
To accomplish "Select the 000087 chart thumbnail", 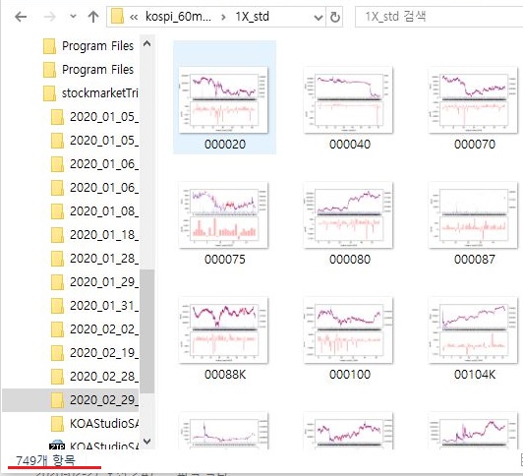I will pyautogui.click(x=473, y=214).
